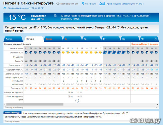Click the ощущается как -20 °C text
The width and height of the screenshot is (163, 125).
click(38, 17)
